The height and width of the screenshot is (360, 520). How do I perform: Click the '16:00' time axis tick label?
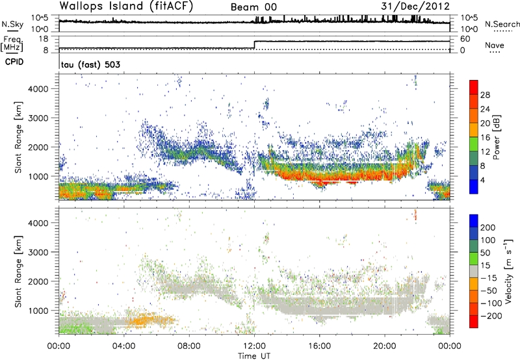click(x=319, y=346)
